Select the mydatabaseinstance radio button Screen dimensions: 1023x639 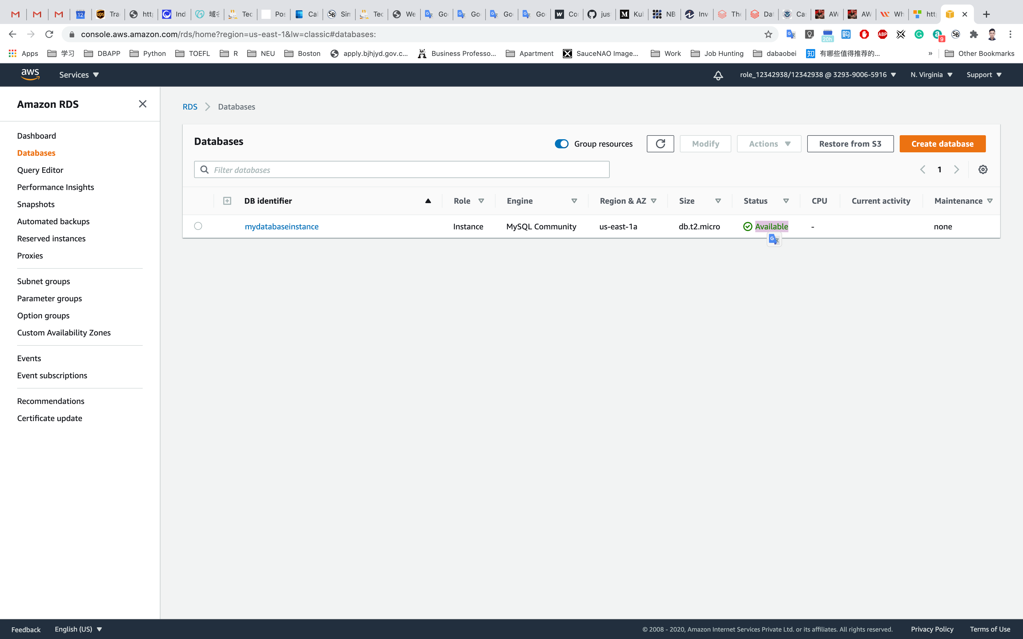(198, 226)
